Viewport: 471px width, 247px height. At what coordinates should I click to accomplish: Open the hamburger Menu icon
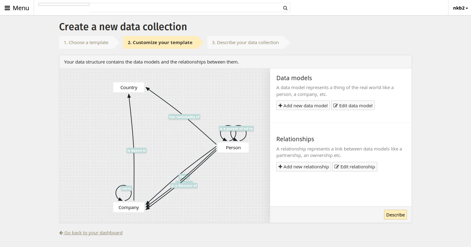tap(7, 8)
